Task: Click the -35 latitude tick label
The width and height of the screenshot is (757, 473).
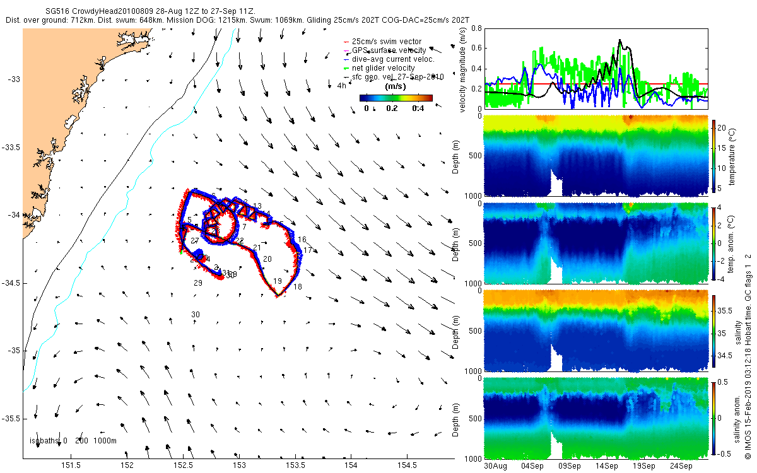Action: click(15, 350)
